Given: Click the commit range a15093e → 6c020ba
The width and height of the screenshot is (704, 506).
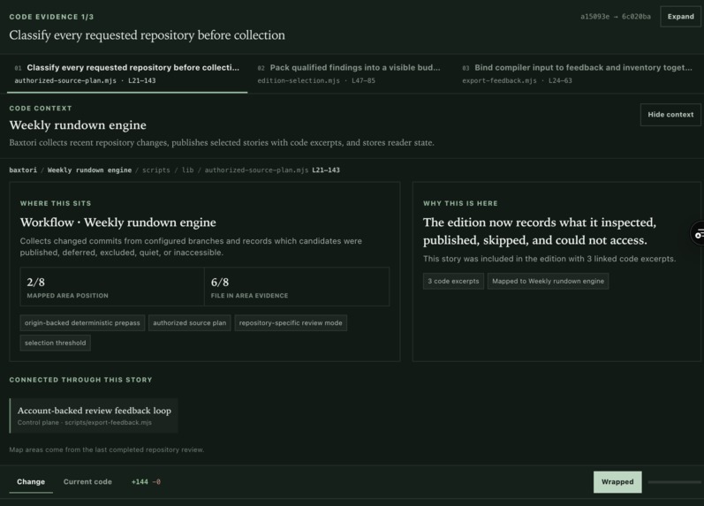Looking at the screenshot, I should click(x=615, y=17).
